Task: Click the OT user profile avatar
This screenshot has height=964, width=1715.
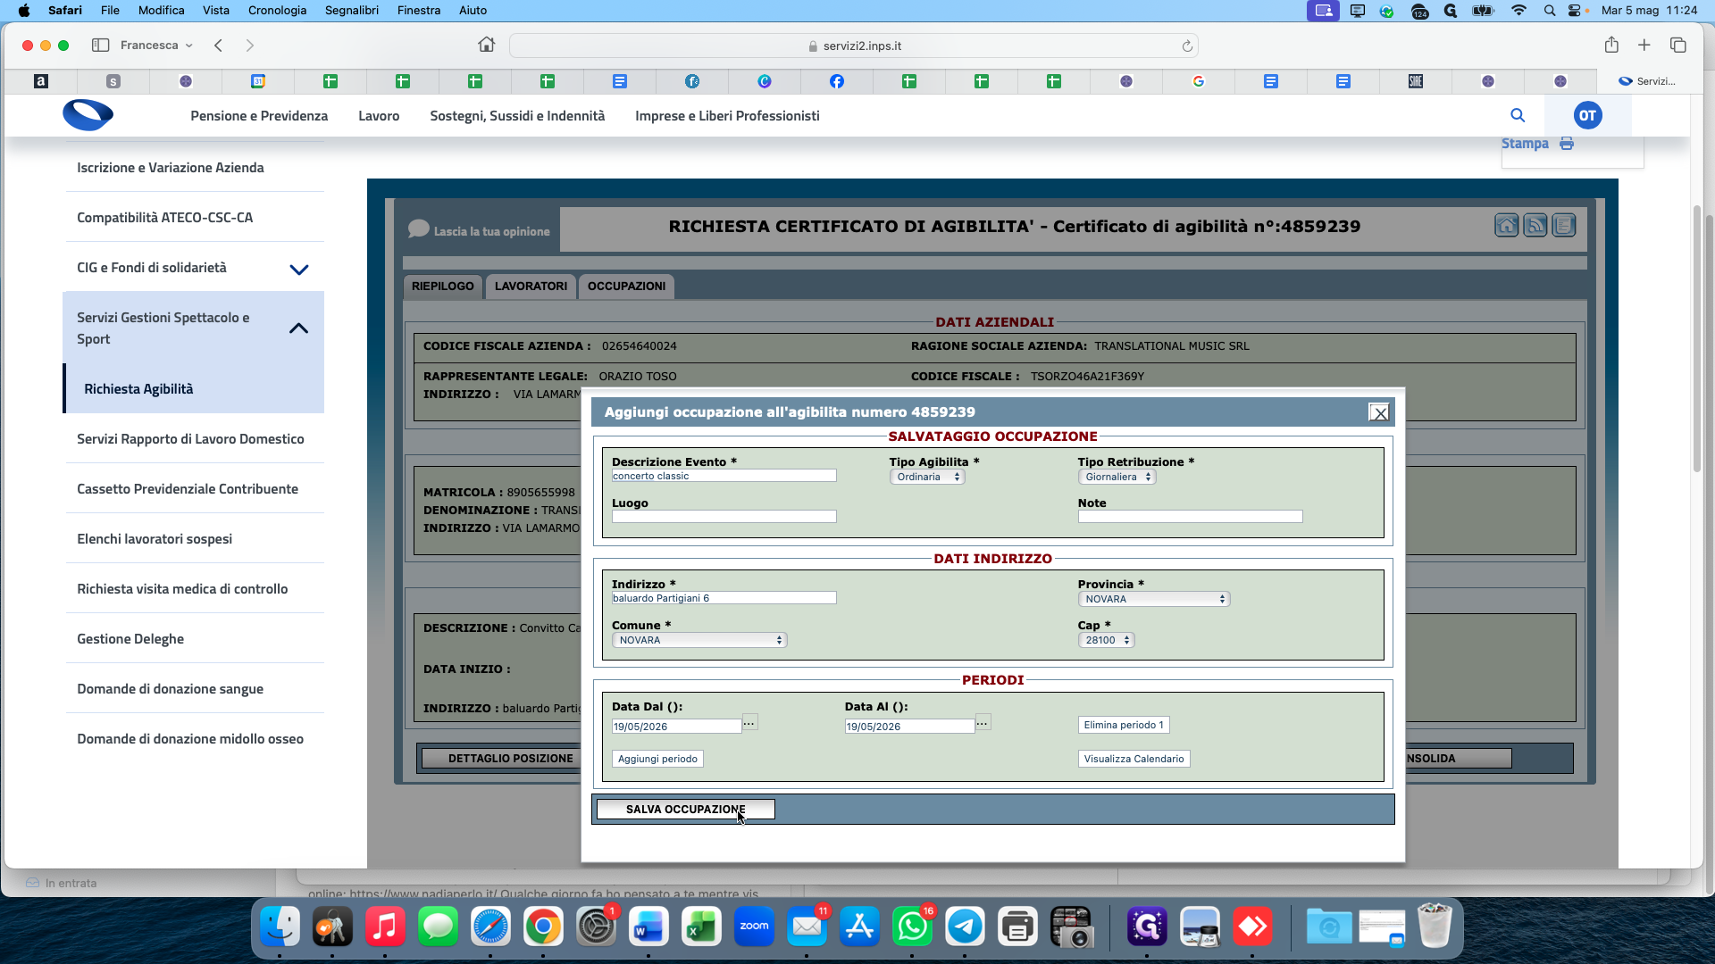Action: tap(1587, 115)
